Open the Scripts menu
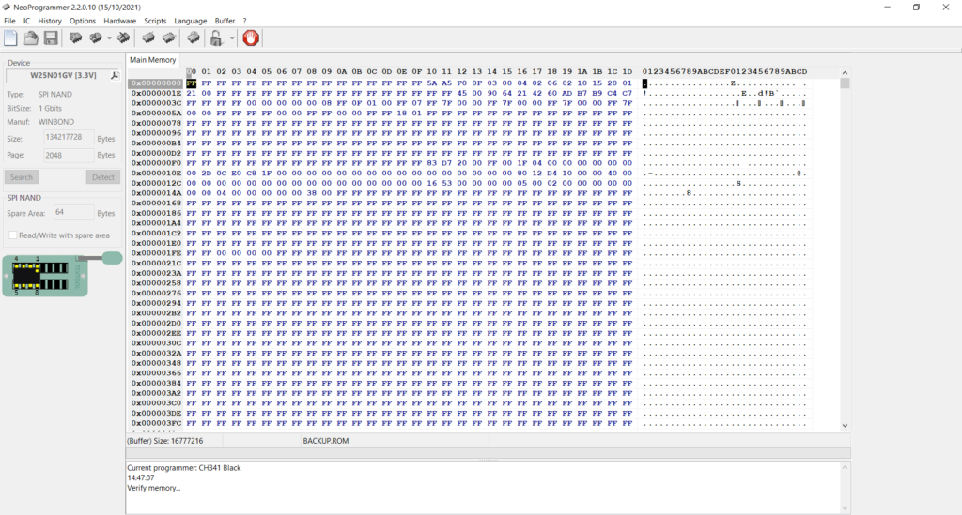The height and width of the screenshot is (515, 962). click(155, 20)
